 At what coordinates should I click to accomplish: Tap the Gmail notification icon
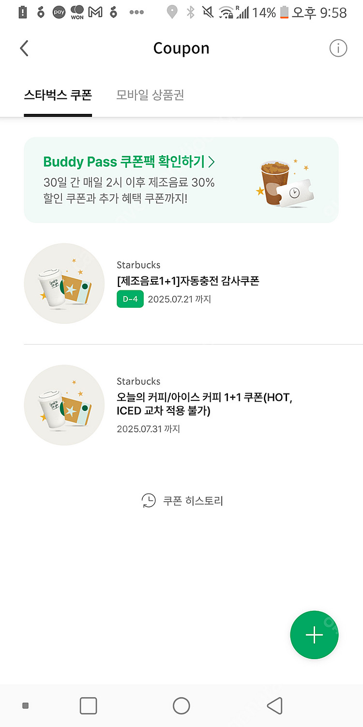95,12
